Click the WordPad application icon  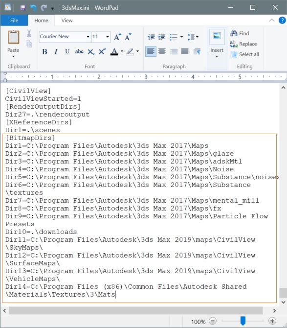(x=8, y=8)
